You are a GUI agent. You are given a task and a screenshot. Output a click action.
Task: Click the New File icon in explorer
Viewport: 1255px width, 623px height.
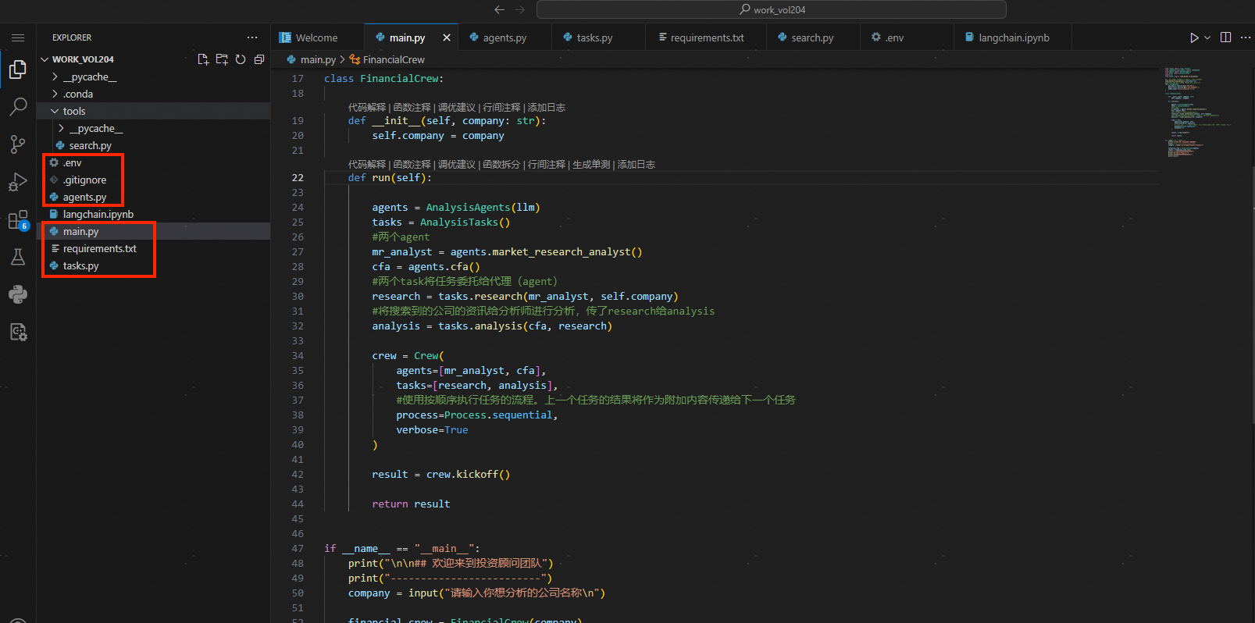(x=203, y=59)
